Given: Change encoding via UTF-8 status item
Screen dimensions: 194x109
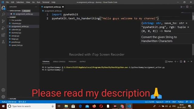Looking at the screenshot, I should (168, 102).
